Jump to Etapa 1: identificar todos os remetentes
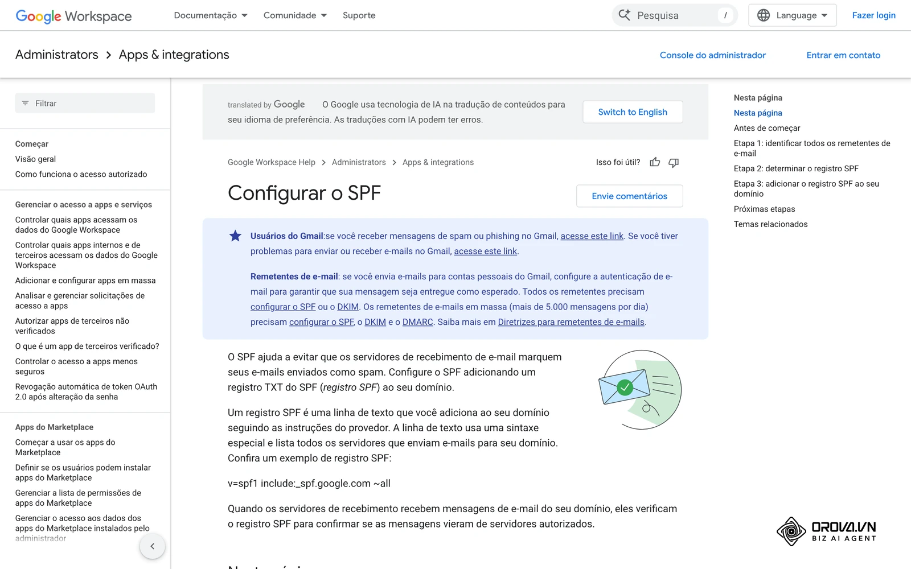 812,149
